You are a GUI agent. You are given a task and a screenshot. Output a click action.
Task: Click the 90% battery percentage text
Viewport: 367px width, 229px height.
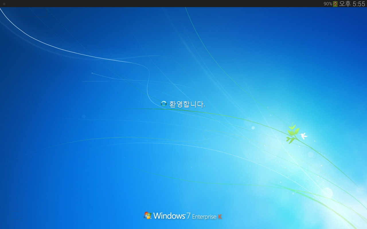tap(328, 4)
